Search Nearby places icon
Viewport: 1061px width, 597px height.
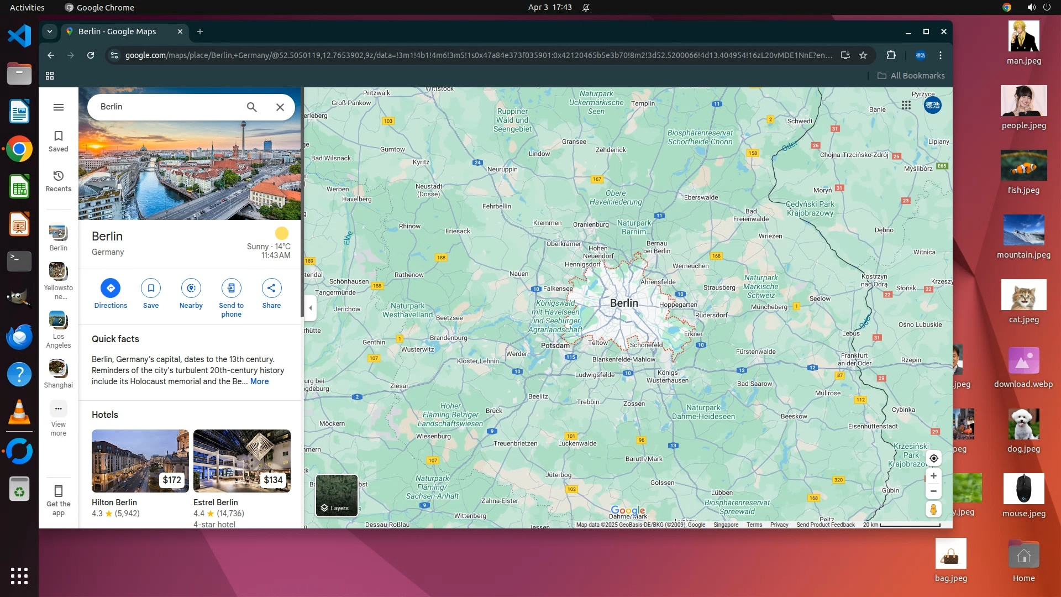[x=191, y=288]
